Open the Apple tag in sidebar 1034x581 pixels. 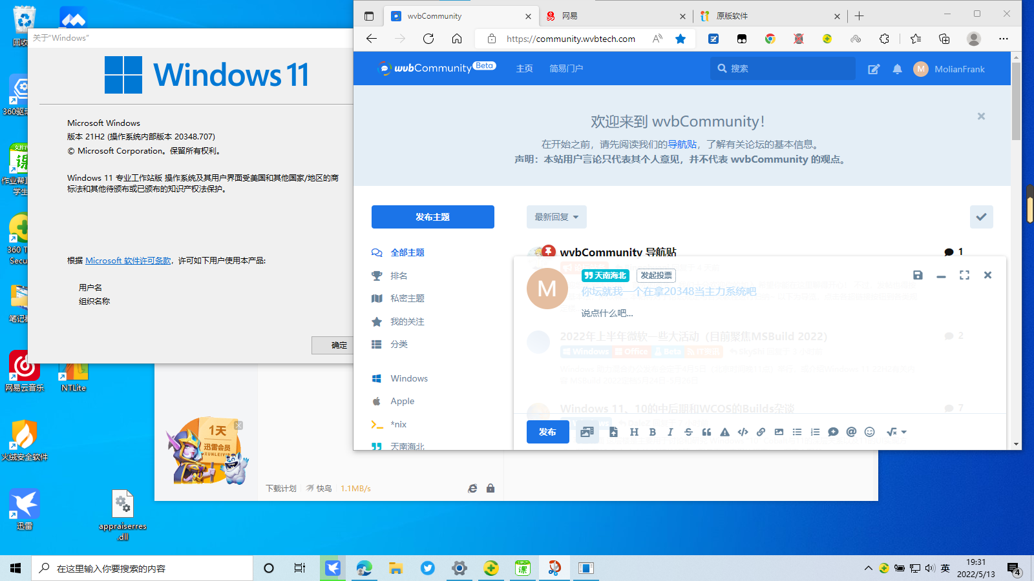pyautogui.click(x=393, y=401)
